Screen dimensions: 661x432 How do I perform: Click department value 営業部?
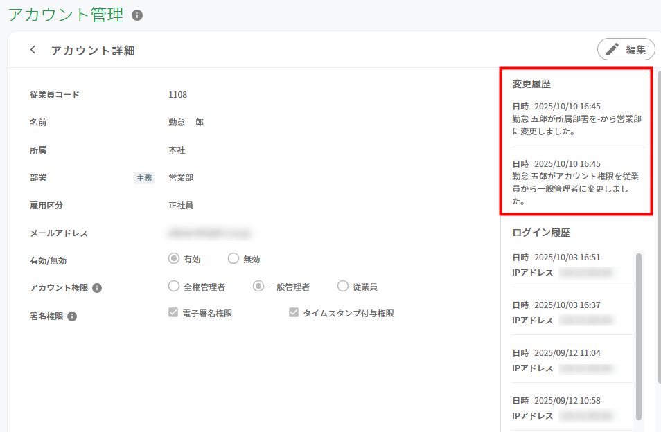pyautogui.click(x=182, y=178)
